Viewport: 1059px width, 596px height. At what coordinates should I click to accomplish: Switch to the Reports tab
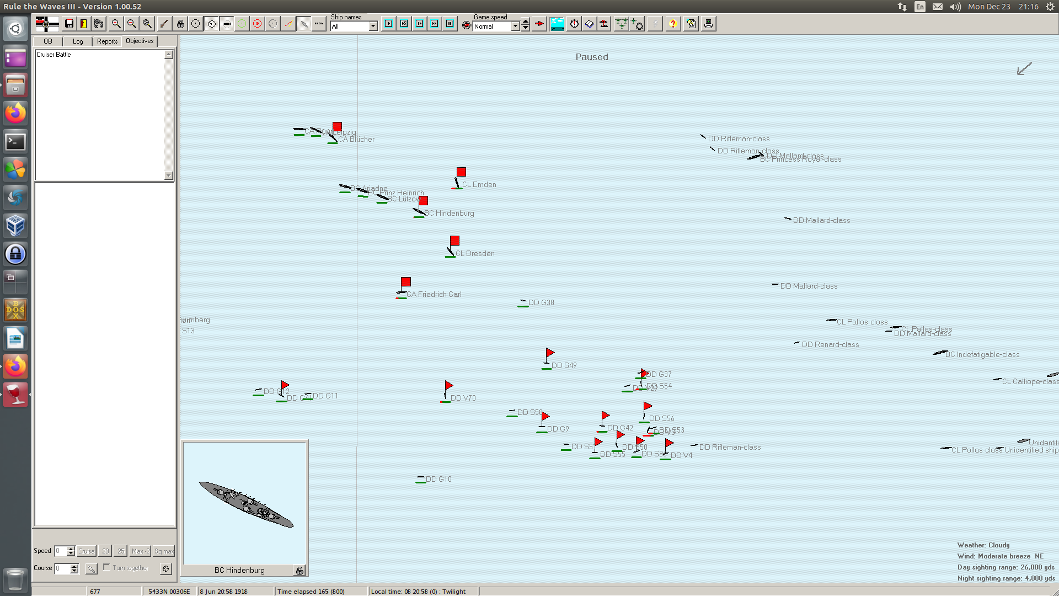point(107,41)
